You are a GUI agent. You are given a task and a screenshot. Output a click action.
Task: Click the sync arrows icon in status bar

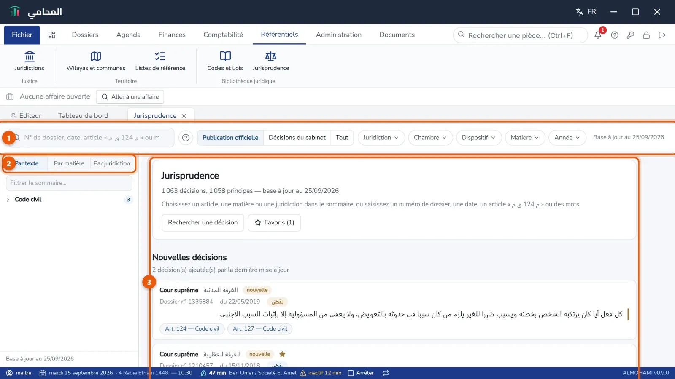386,373
